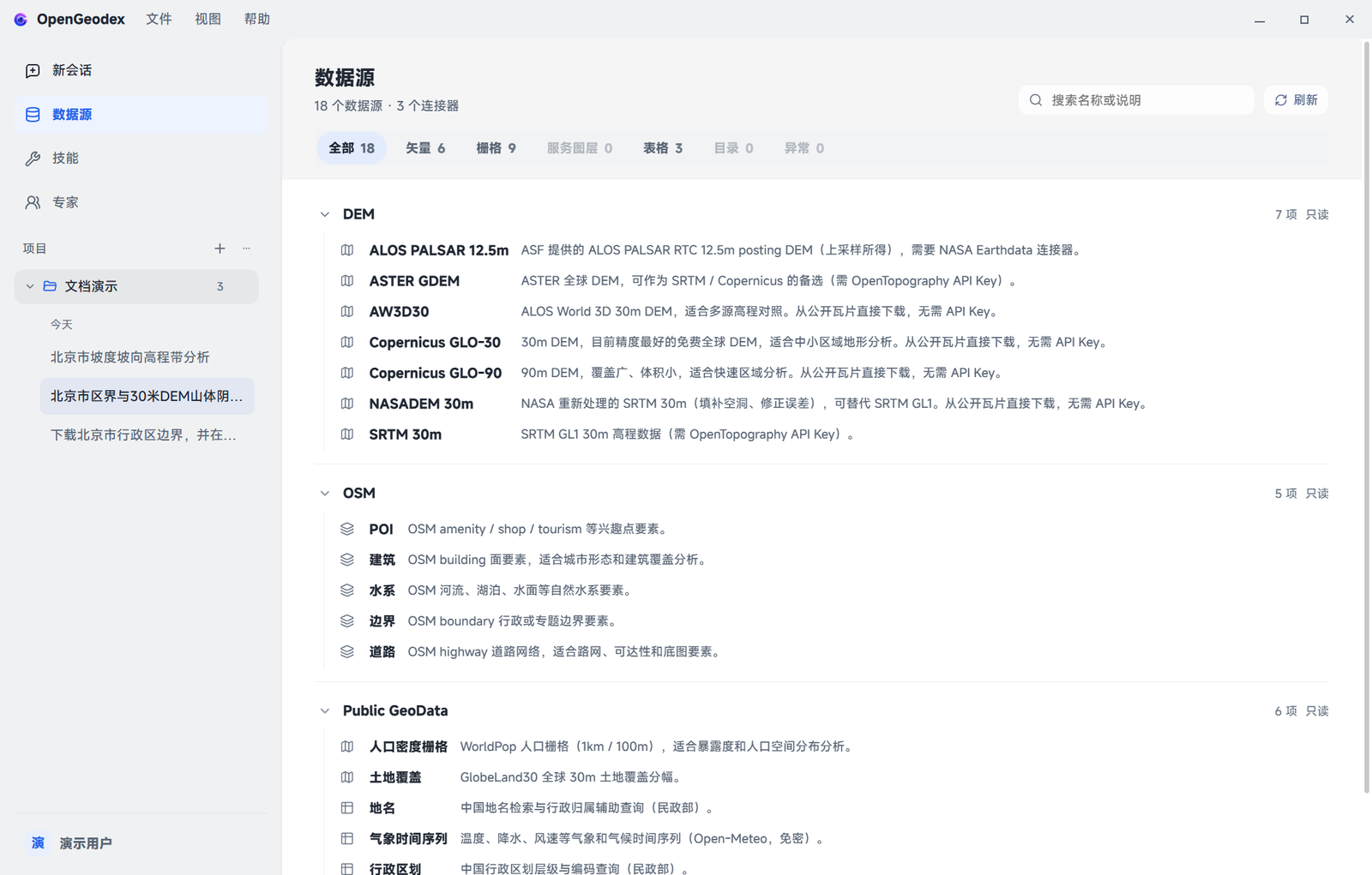Switch to the 栅格 9 tab
This screenshot has width=1372, height=875.
496,148
